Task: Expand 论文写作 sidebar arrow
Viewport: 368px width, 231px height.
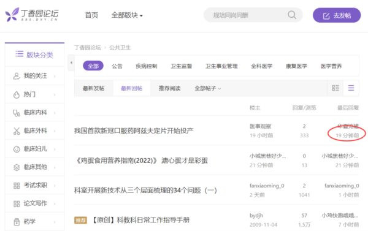Action: pos(55,203)
